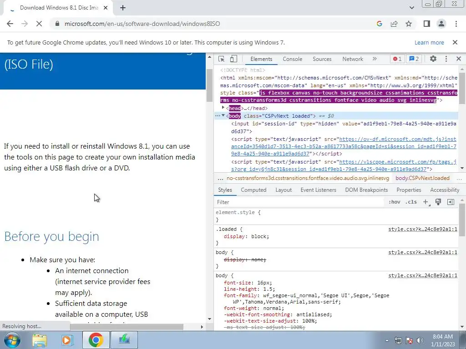Image resolution: width=466 pixels, height=349 pixels.
Task: Open Chrome three-dot menu
Action: [456, 24]
